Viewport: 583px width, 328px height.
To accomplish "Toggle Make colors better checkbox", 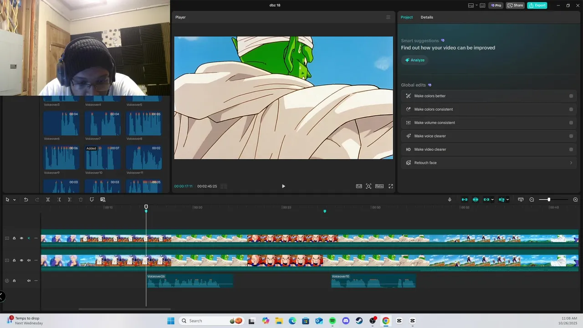I will tap(571, 96).
